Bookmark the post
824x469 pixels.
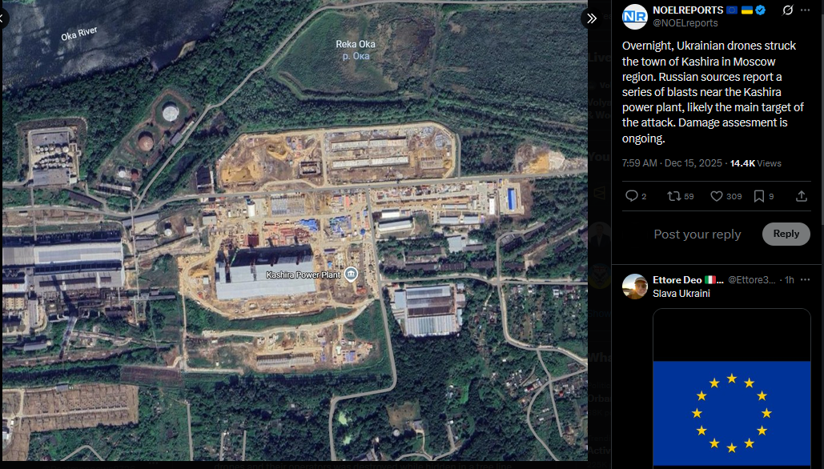point(759,196)
